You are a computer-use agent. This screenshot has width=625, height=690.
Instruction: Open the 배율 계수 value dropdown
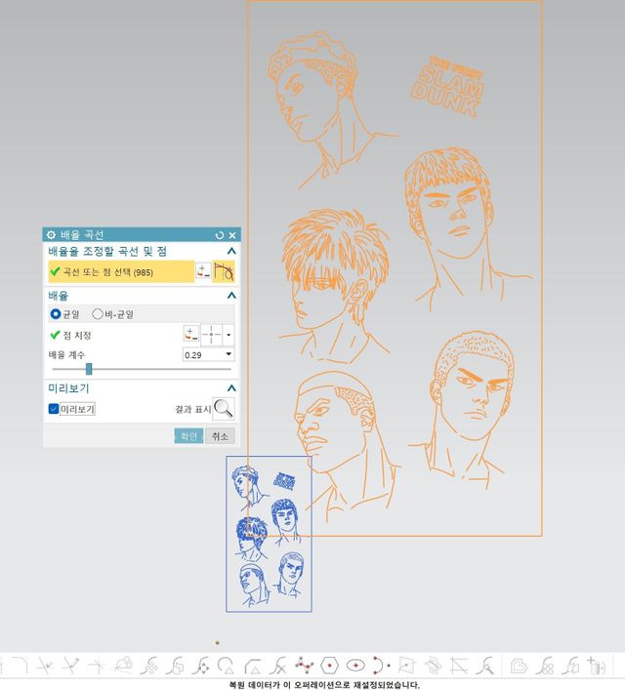tap(229, 354)
